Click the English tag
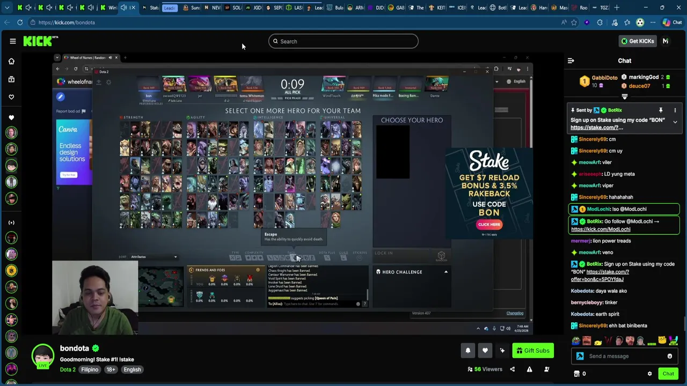The width and height of the screenshot is (687, 386). point(132,369)
